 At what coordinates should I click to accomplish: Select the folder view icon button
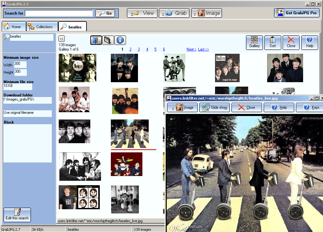108,40
